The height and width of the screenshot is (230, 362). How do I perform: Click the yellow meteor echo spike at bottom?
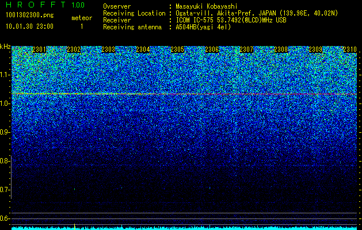pos(75,227)
